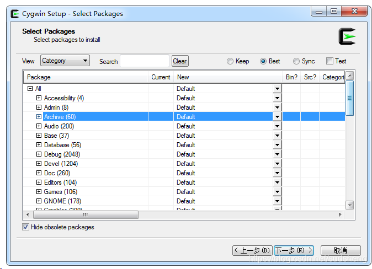Click the horizontal scrollbar right arrow
The width and height of the screenshot is (372, 269).
coord(341,215)
